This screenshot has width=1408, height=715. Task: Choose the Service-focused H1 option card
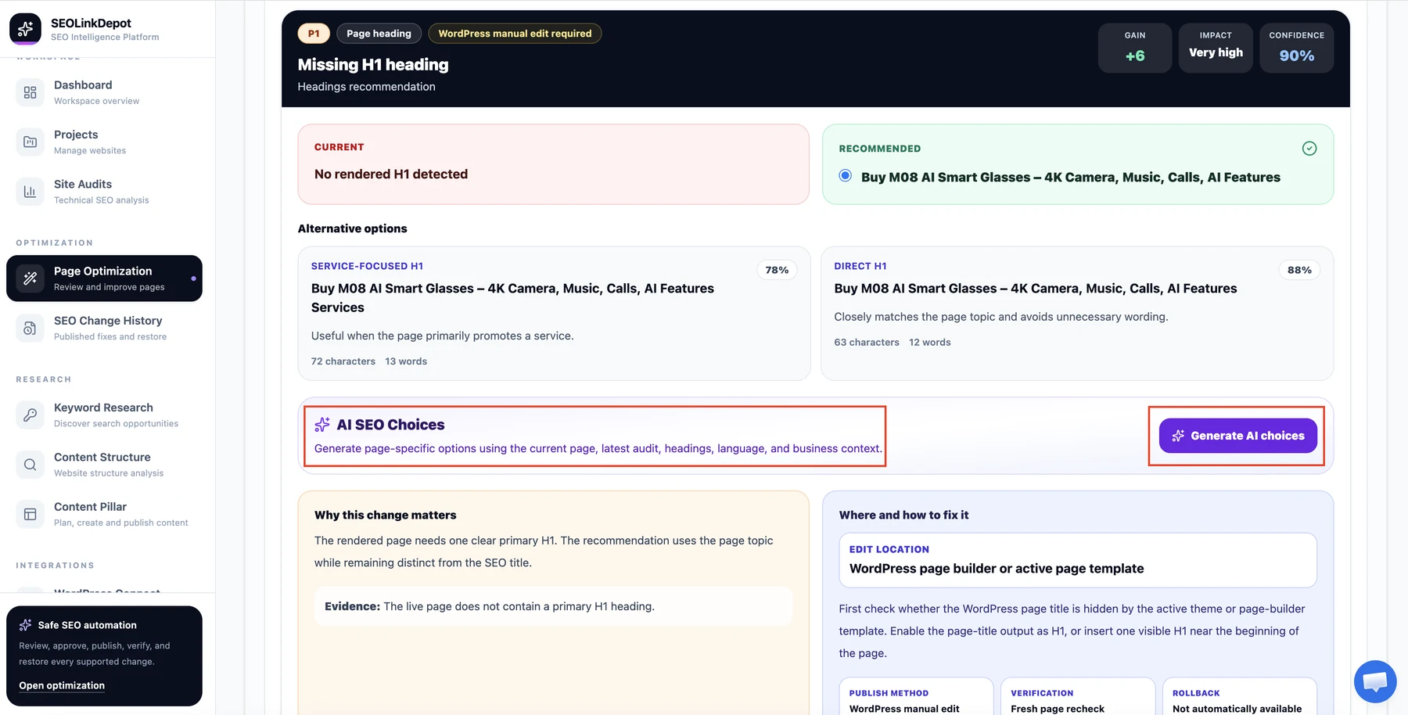coord(554,314)
